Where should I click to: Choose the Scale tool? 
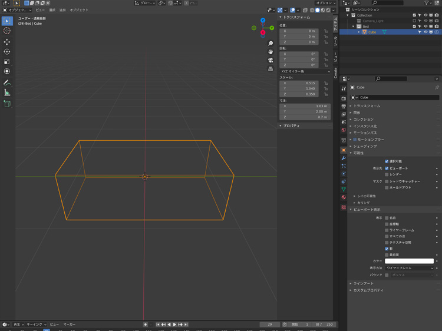[x=7, y=61]
